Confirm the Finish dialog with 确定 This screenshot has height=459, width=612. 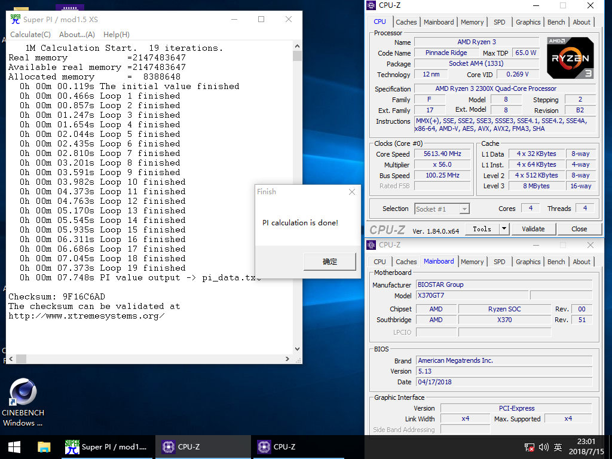[x=330, y=262]
